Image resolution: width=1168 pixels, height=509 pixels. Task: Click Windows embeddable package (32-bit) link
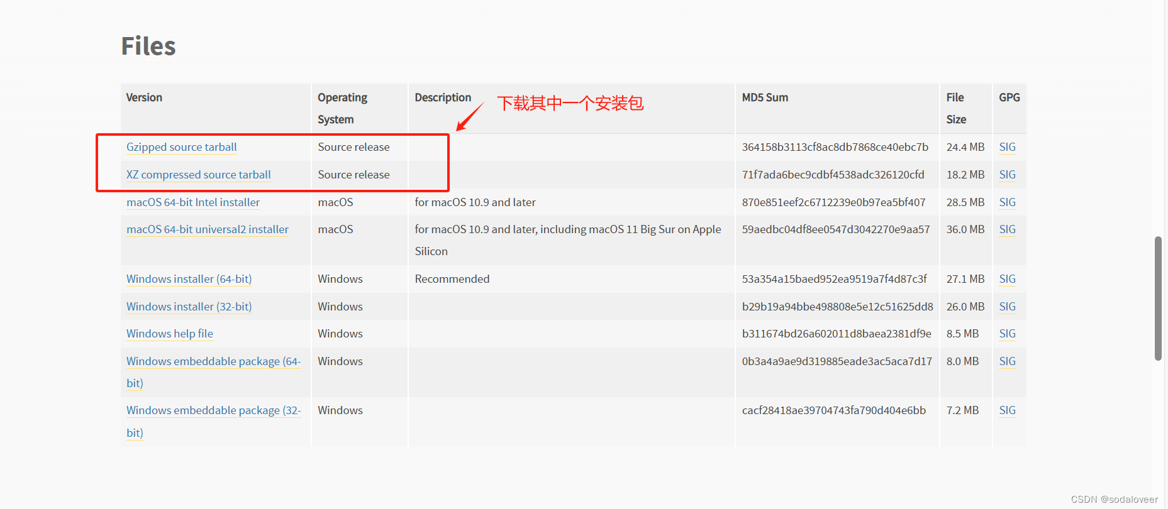(x=213, y=410)
